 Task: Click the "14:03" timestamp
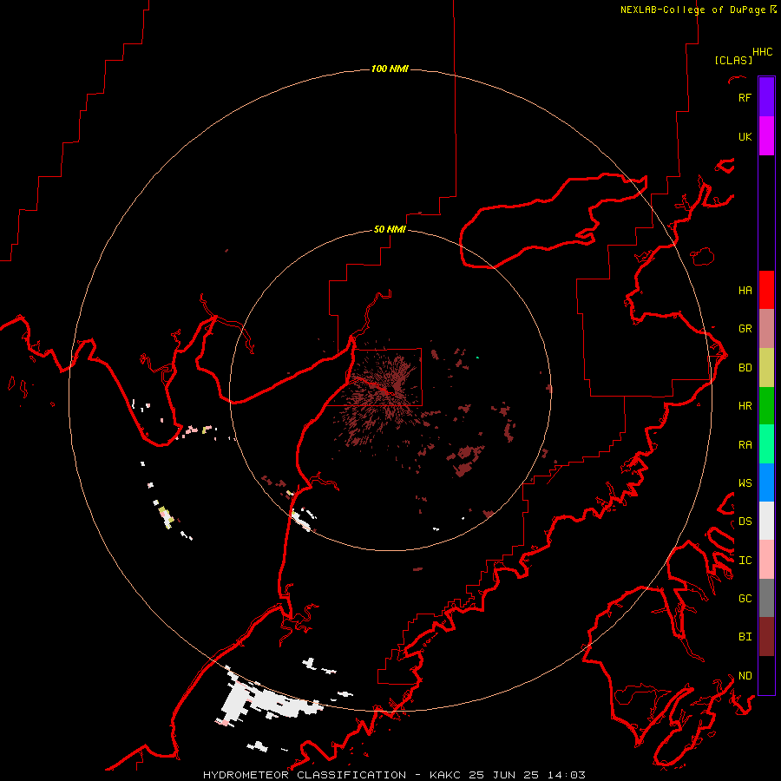click(x=567, y=775)
